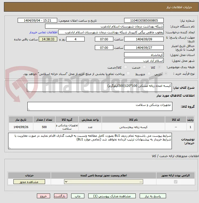The image size is (199, 203).
Task: Click the عدد unit cell
Action: coord(90,127)
